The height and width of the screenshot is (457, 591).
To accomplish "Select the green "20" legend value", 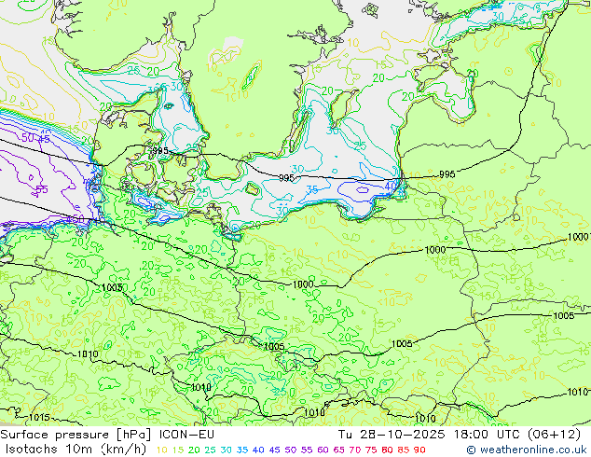I will coord(194,450).
